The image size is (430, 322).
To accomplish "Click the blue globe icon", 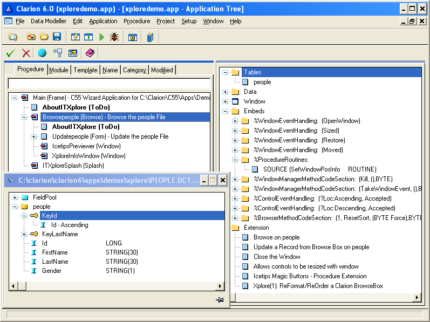I will [42, 53].
